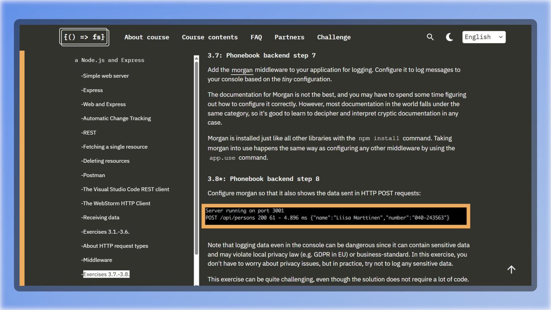Go to Visual Studio Code REST client
The width and height of the screenshot is (551, 310).
(125, 189)
